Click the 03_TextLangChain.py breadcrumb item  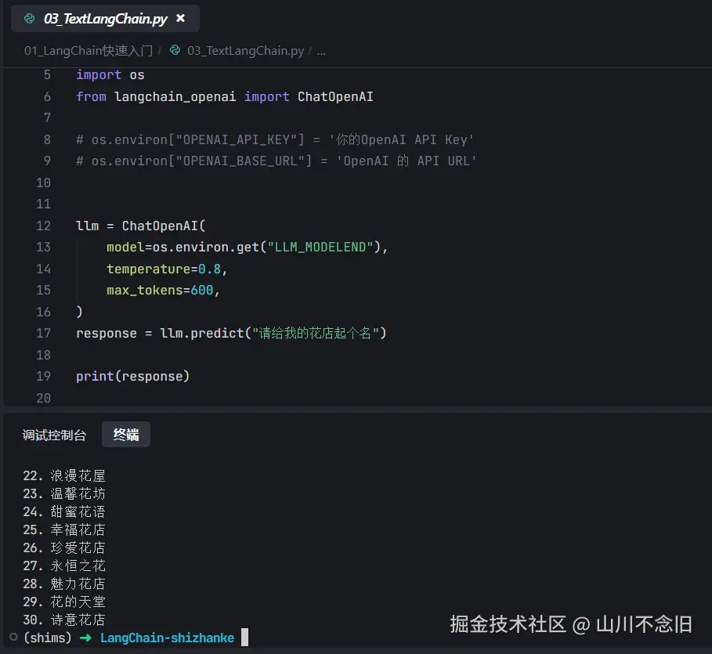click(x=246, y=50)
